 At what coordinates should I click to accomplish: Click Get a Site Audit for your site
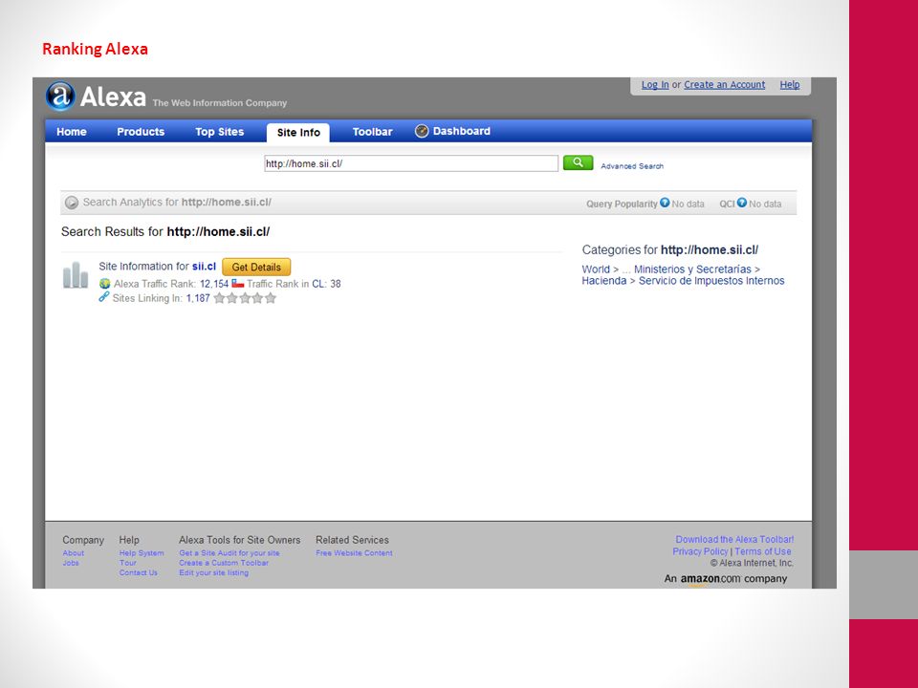[x=229, y=553]
